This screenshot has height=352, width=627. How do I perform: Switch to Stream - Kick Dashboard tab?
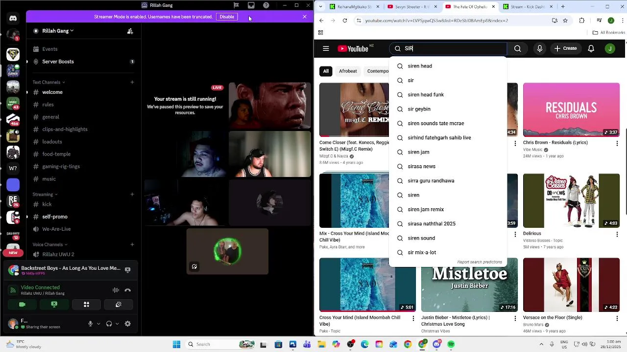[527, 7]
